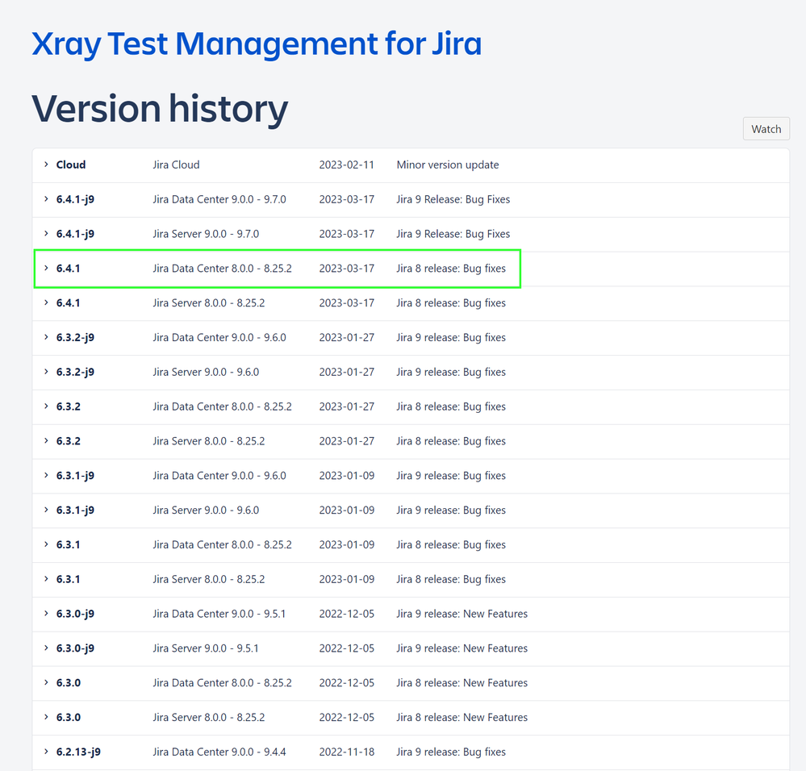The height and width of the screenshot is (771, 806).
Task: Expand chevron for 6.4.1-j9 Jira Server row
Action: coord(46,233)
